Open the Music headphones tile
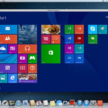 (27, 49)
